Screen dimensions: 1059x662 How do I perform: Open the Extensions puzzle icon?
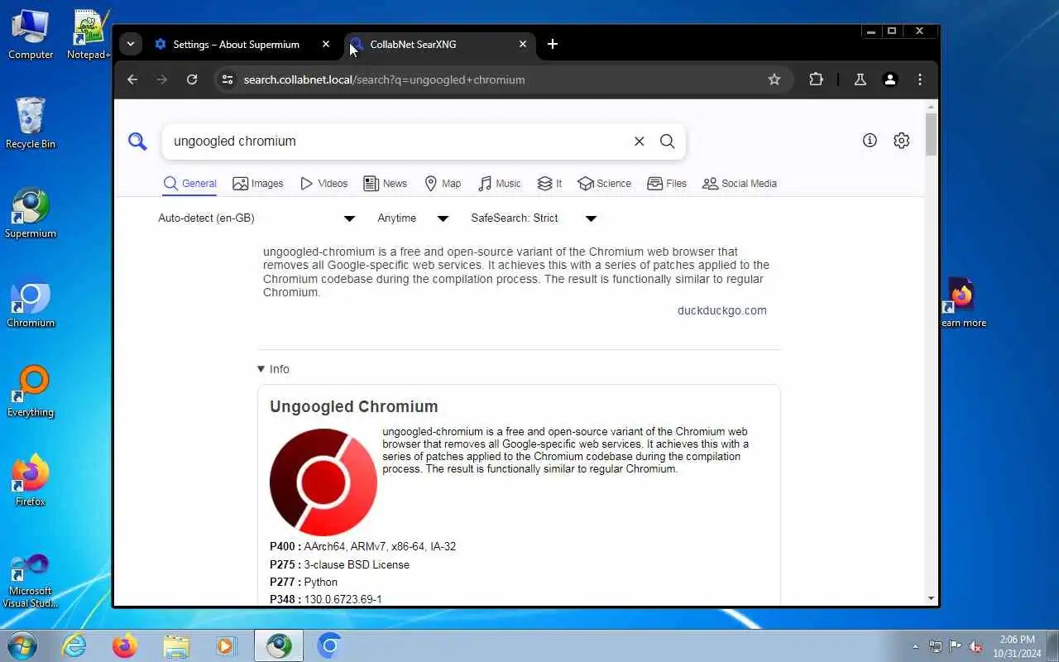[x=817, y=79]
